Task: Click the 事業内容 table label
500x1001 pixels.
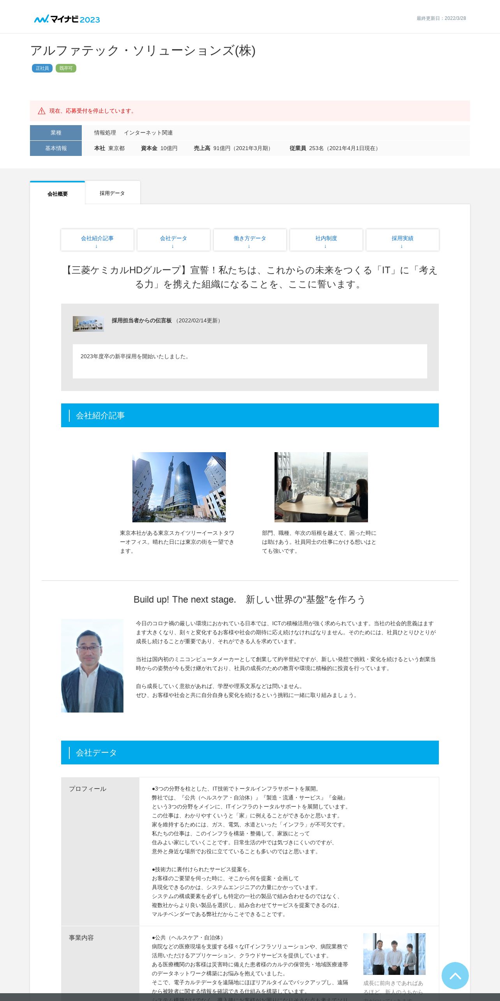Action: click(81, 937)
